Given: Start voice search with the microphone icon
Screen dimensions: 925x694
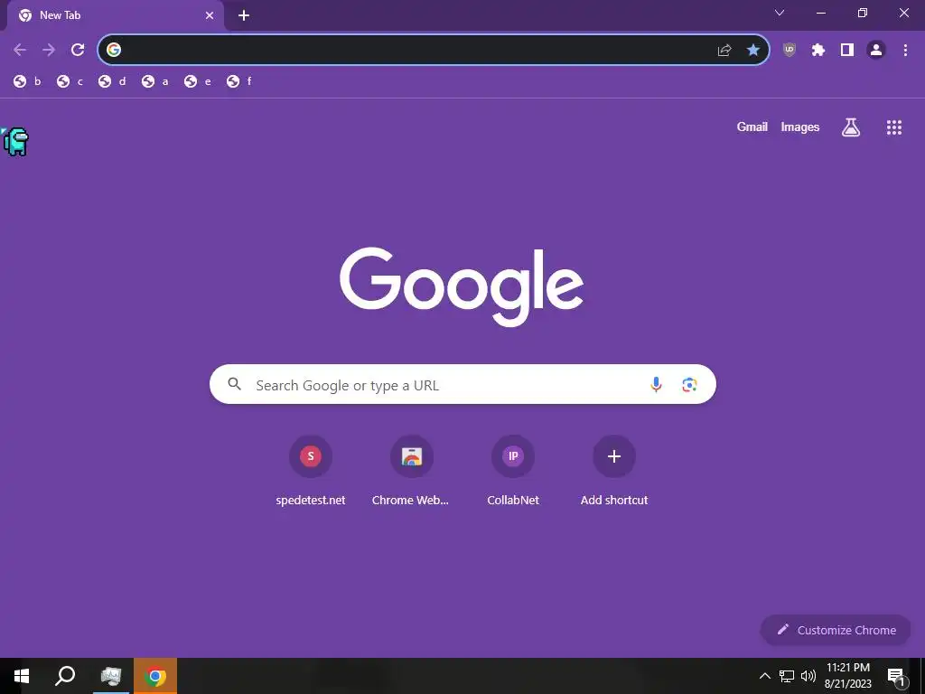Looking at the screenshot, I should click(656, 385).
